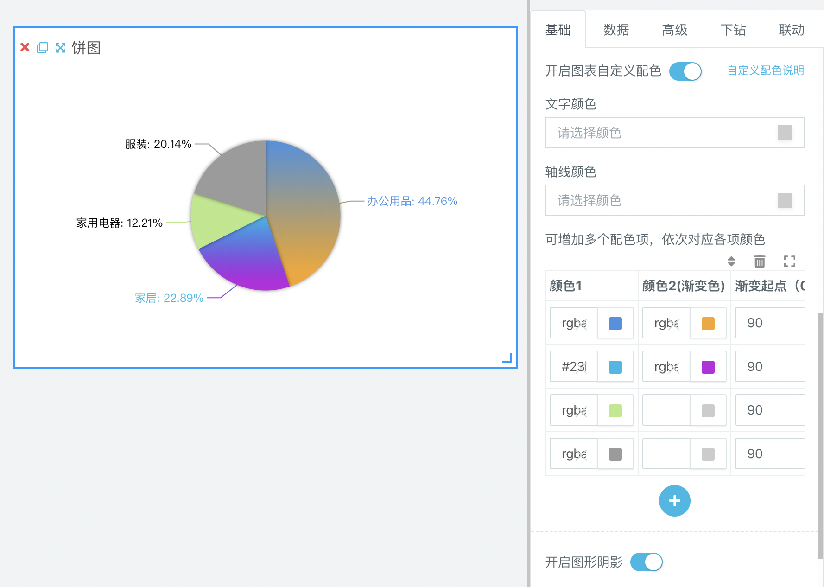This screenshot has height=587, width=824.
Task: Switch to the 数据 tab
Action: pyautogui.click(x=616, y=30)
